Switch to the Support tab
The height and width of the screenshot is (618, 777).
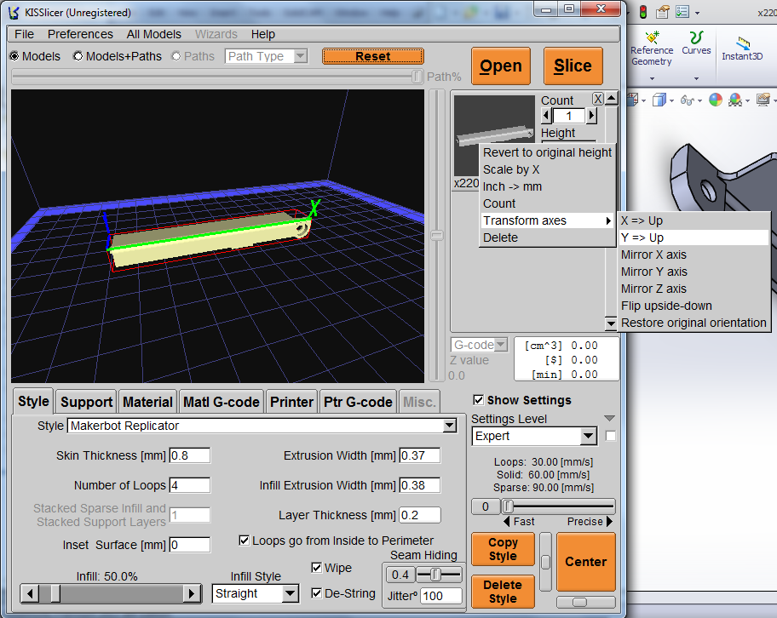click(x=86, y=402)
